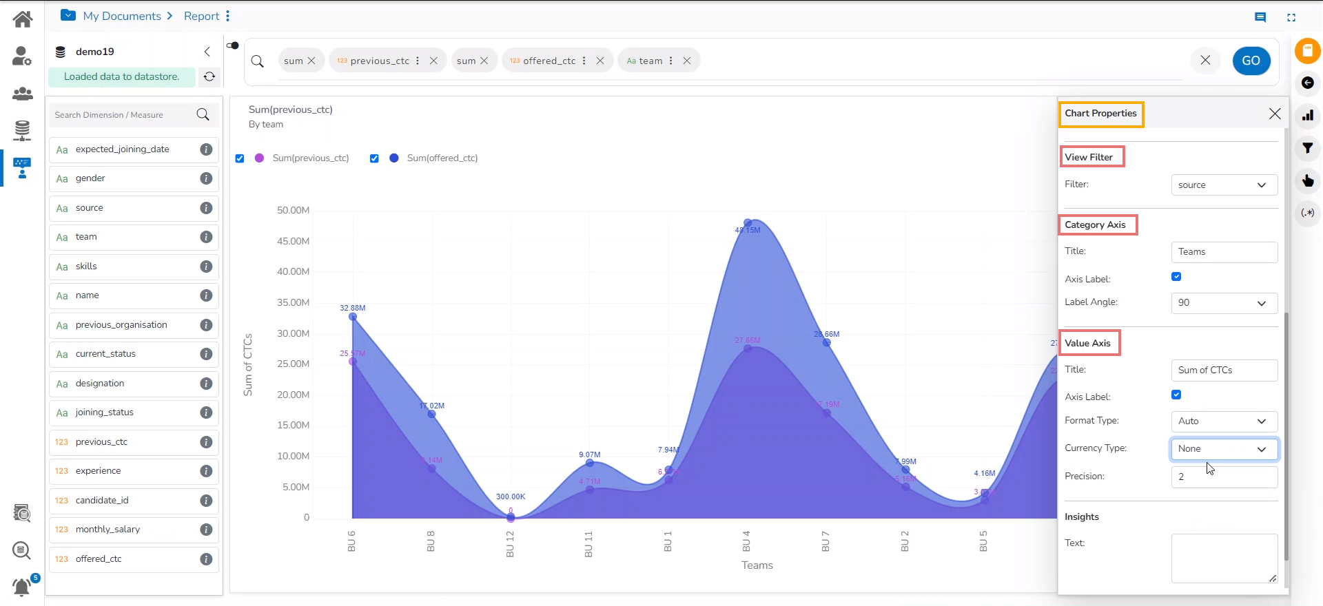
Task: Click the notification bell icon
Action: pos(22,587)
